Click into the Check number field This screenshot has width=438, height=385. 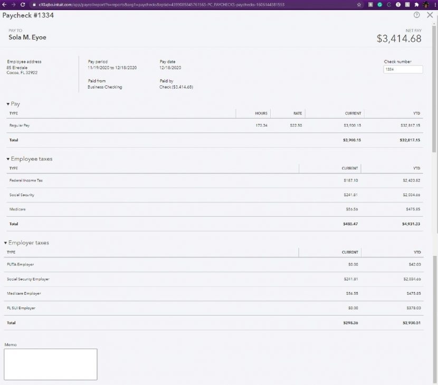[403, 69]
